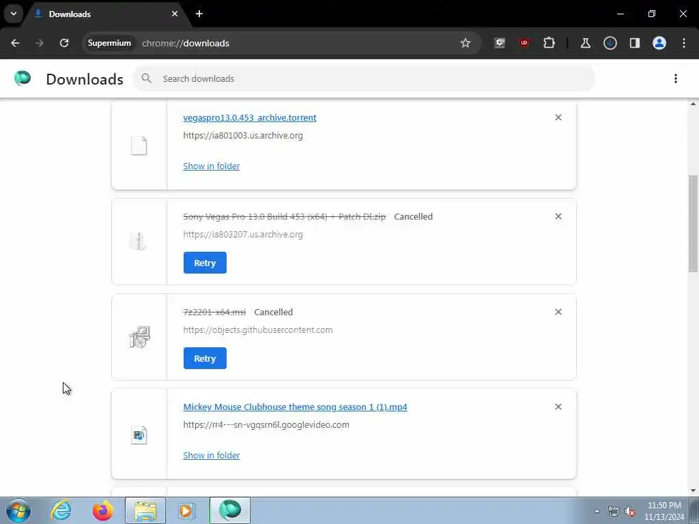The width and height of the screenshot is (699, 524).
Task: Show the downloads bubble toolbar icon
Action: (x=610, y=43)
